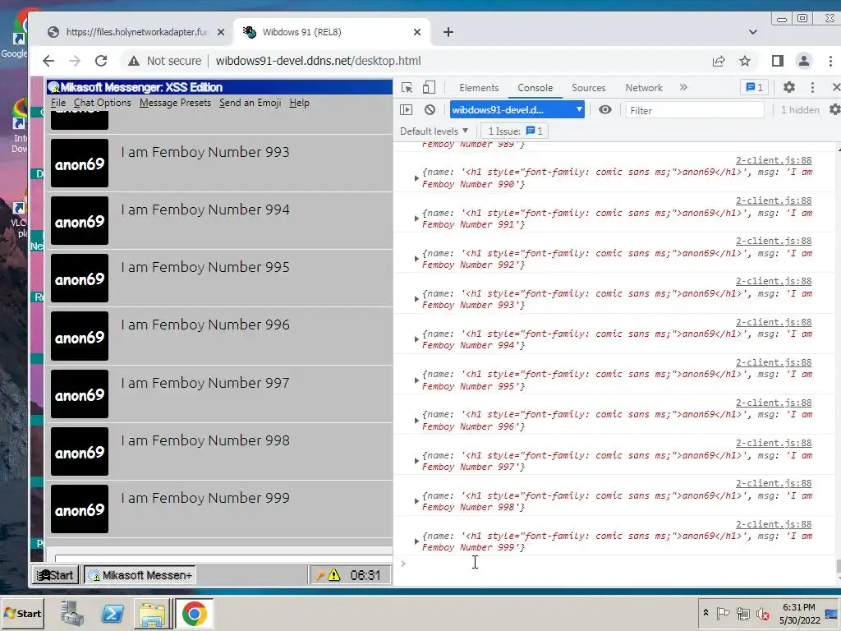The image size is (841, 631).
Task: Bookmark this page with the star icon
Action: [x=744, y=61]
